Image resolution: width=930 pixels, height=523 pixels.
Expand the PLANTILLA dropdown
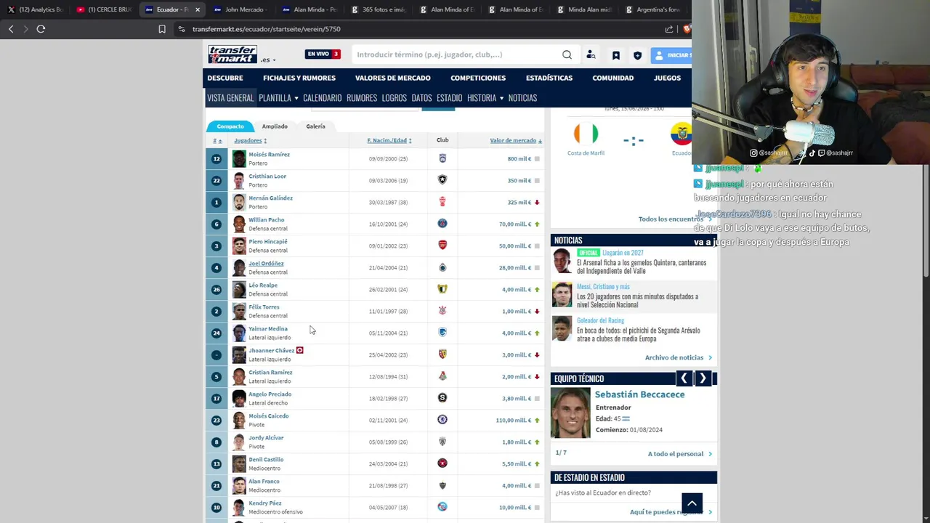tap(278, 98)
